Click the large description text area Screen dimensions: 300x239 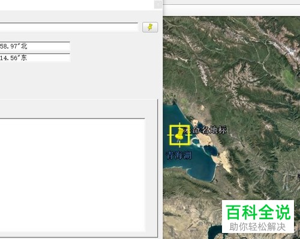72,175
